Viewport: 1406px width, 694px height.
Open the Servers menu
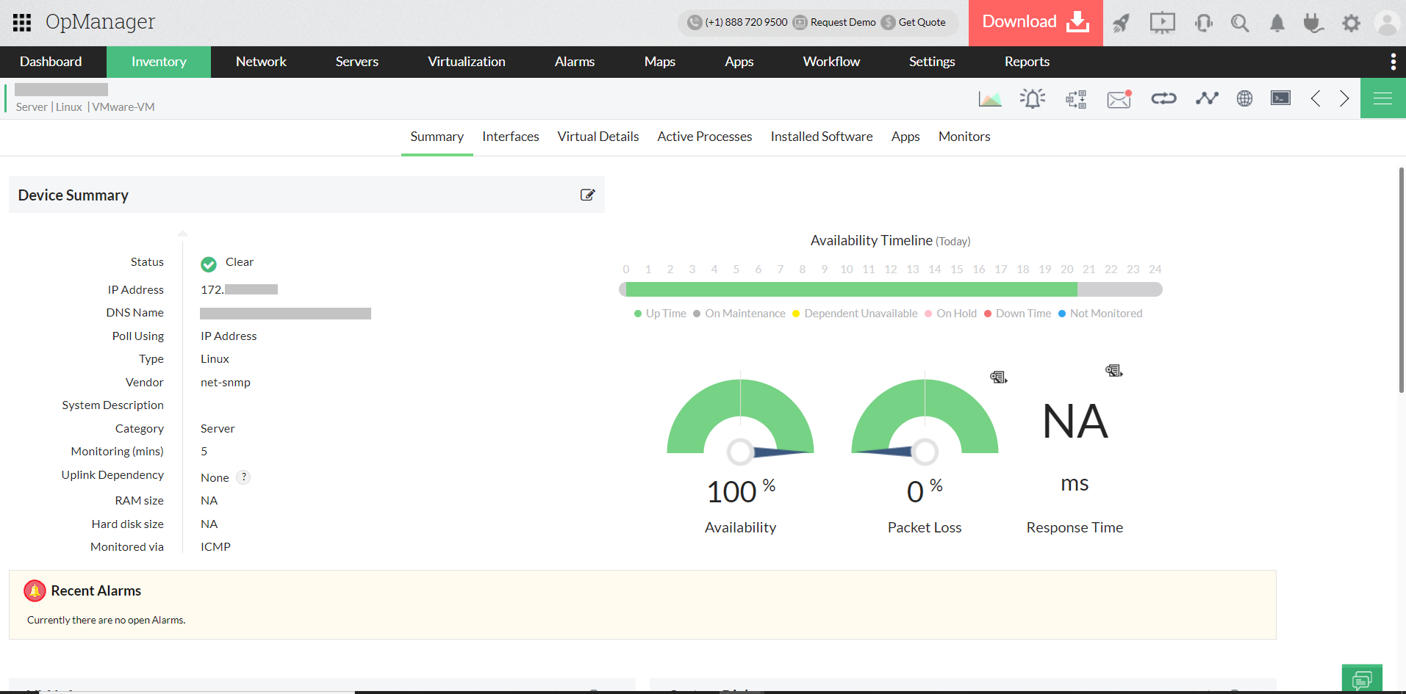[357, 62]
